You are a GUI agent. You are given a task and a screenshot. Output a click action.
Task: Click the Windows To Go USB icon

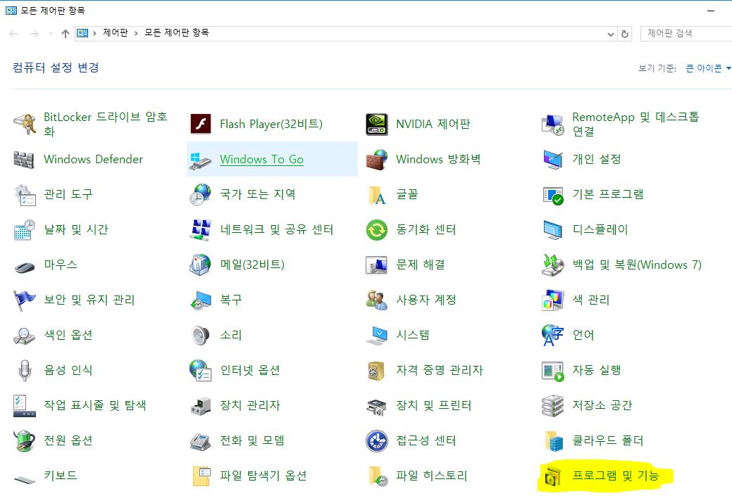(x=201, y=160)
